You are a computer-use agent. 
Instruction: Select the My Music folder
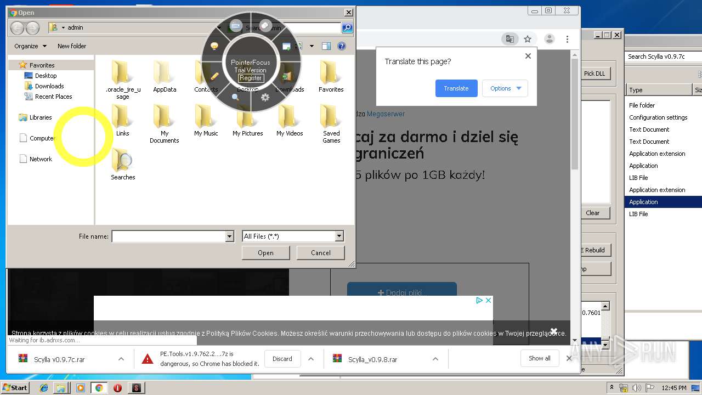click(206, 120)
